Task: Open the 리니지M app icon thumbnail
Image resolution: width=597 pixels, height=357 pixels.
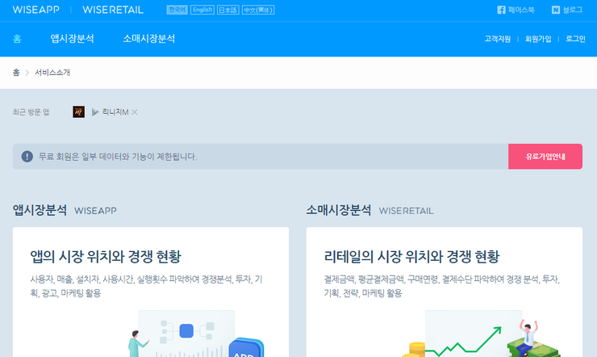Action: click(79, 112)
